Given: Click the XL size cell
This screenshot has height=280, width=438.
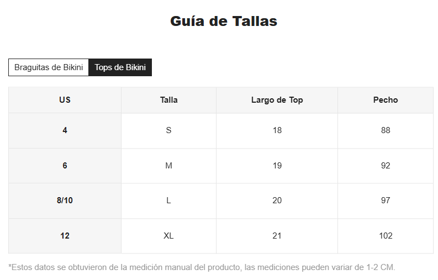Looking at the screenshot, I should tap(168, 236).
